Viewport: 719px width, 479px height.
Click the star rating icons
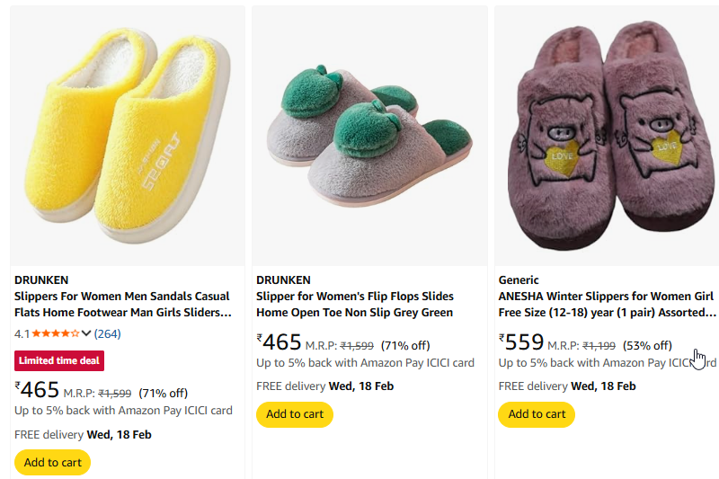click(x=56, y=333)
